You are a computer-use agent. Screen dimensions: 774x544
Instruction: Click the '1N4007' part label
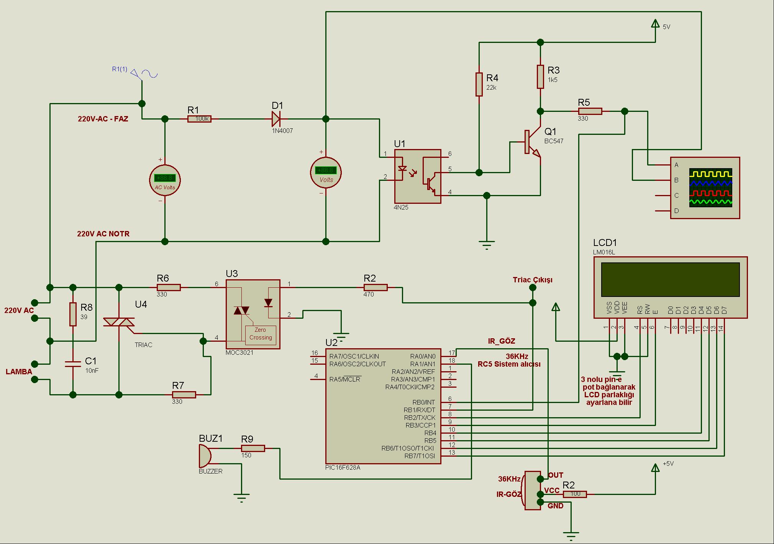pos(282,131)
